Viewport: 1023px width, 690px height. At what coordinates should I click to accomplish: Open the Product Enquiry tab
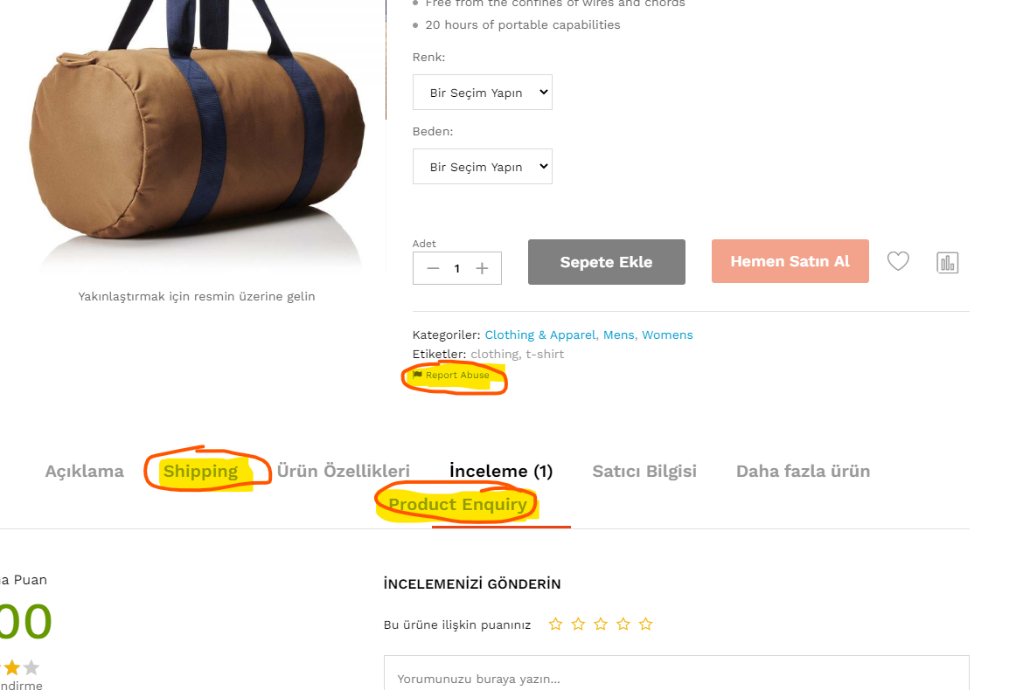(x=458, y=504)
